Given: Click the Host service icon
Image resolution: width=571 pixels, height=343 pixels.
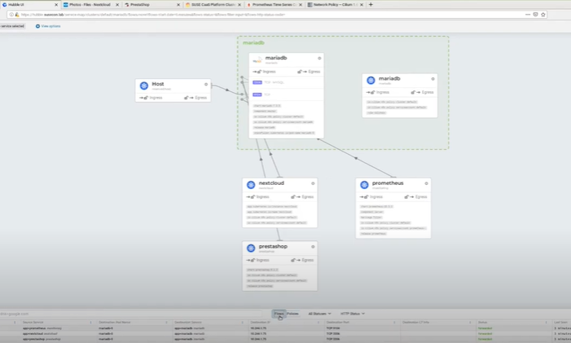Looking at the screenshot, I should coord(144,86).
